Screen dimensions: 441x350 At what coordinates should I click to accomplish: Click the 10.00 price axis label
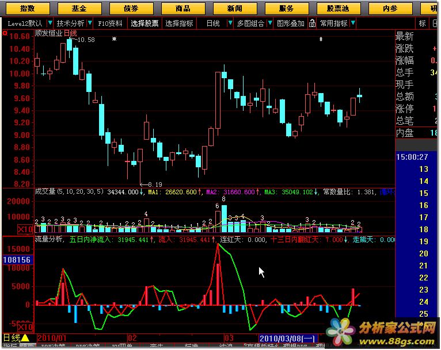20,74
